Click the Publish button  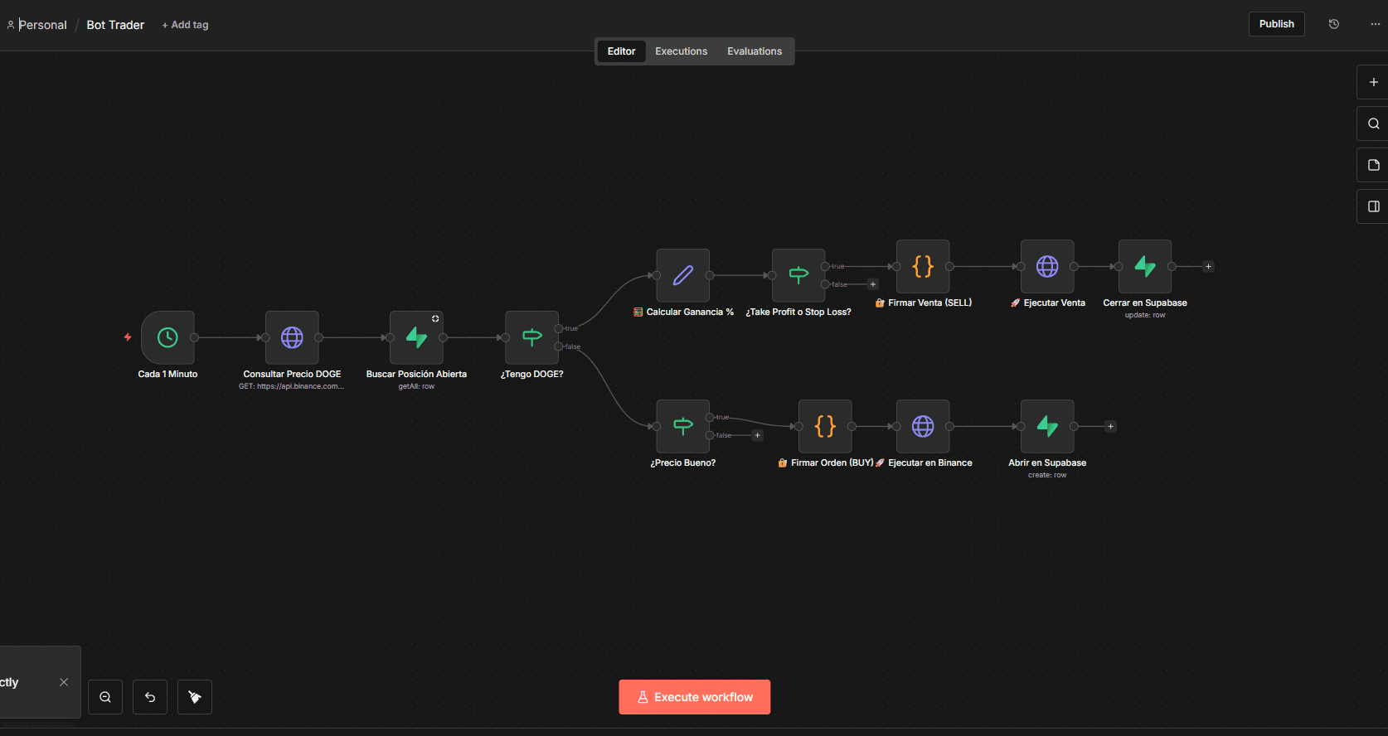pos(1276,24)
